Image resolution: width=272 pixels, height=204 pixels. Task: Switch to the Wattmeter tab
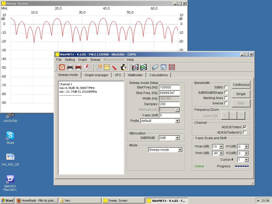(x=135, y=75)
